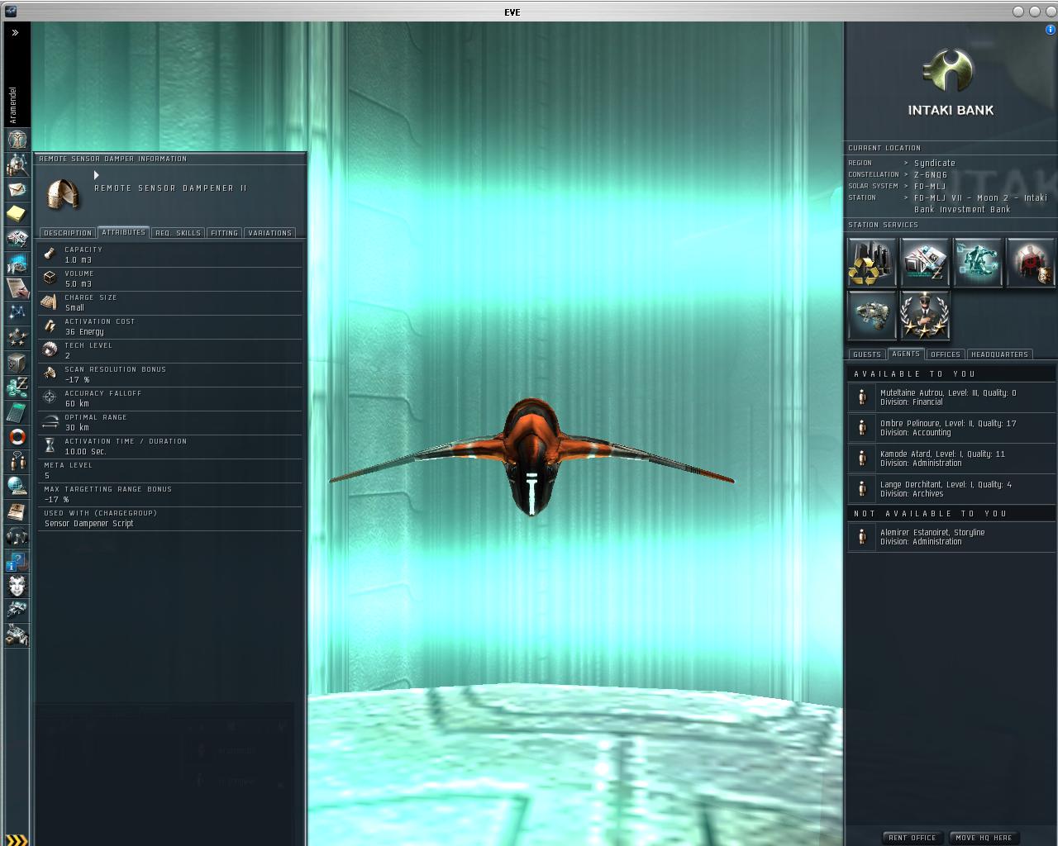Click the Move HQ Here button
Image resolution: width=1058 pixels, height=846 pixels.
pyautogui.click(x=984, y=838)
